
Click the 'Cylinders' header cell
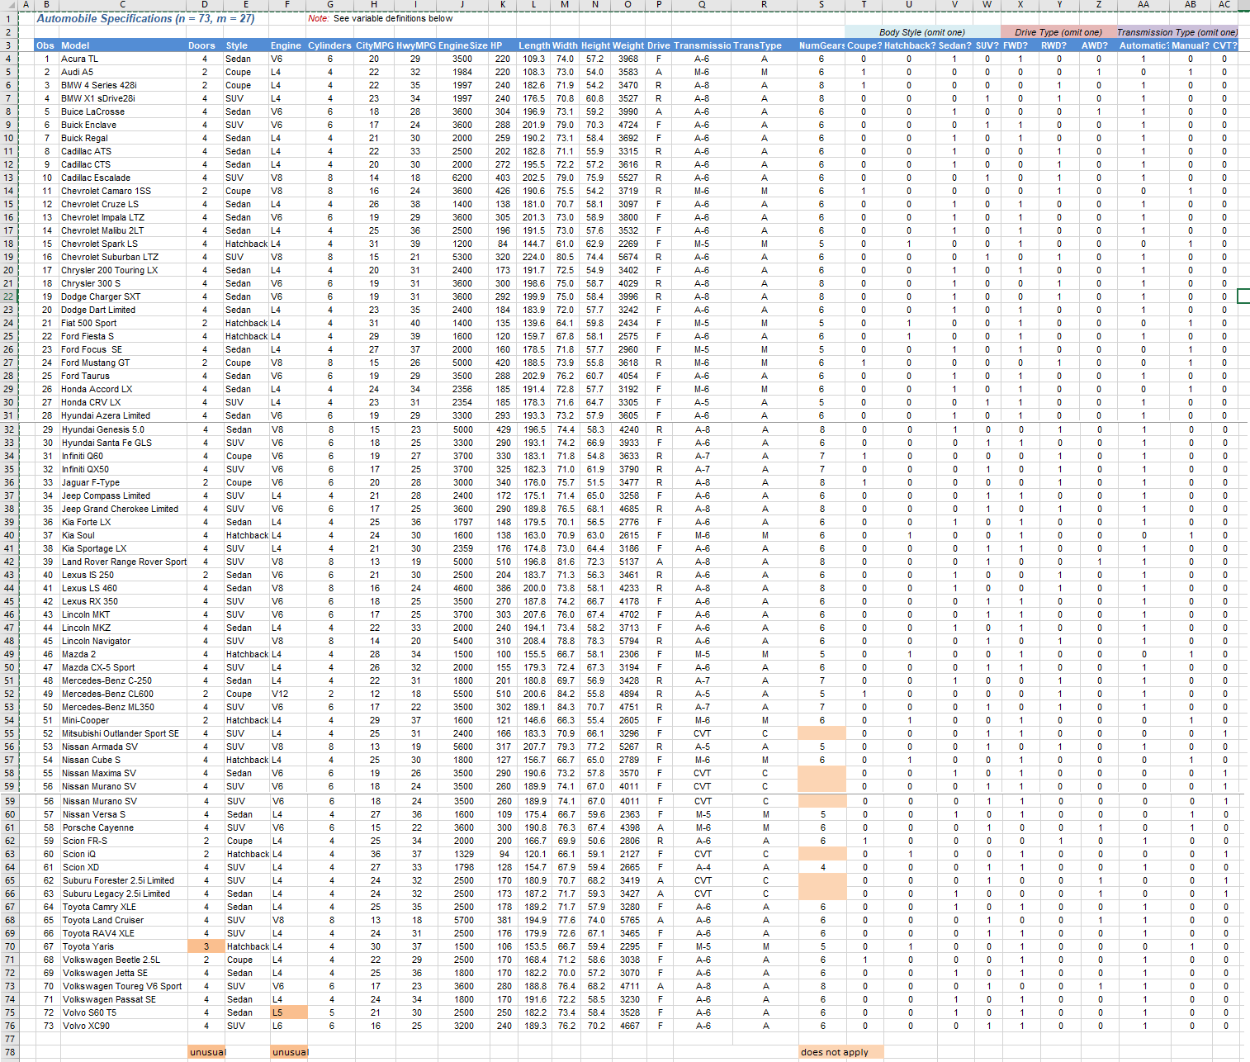(330, 45)
